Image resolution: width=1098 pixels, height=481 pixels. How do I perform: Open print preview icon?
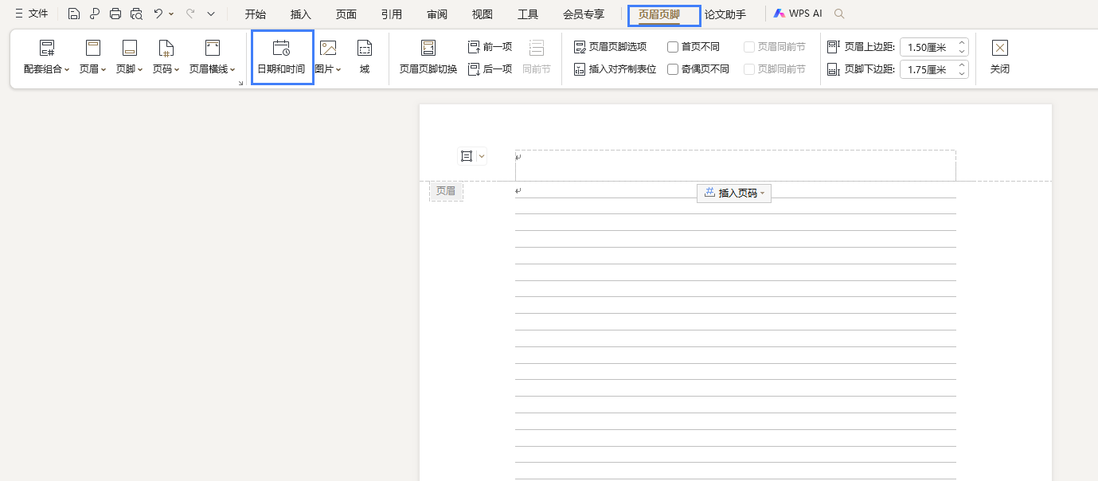click(136, 14)
